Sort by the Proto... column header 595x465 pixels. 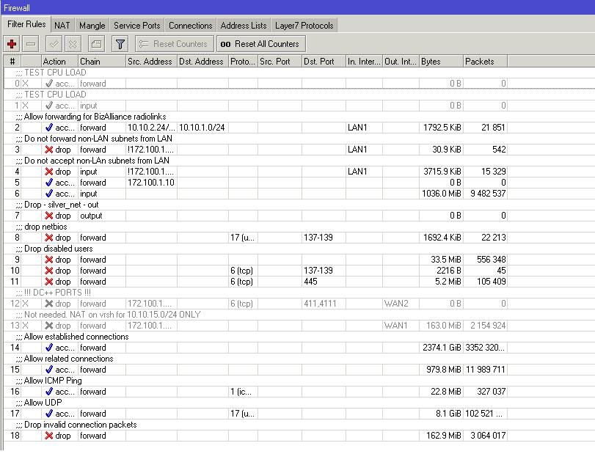coord(243,62)
